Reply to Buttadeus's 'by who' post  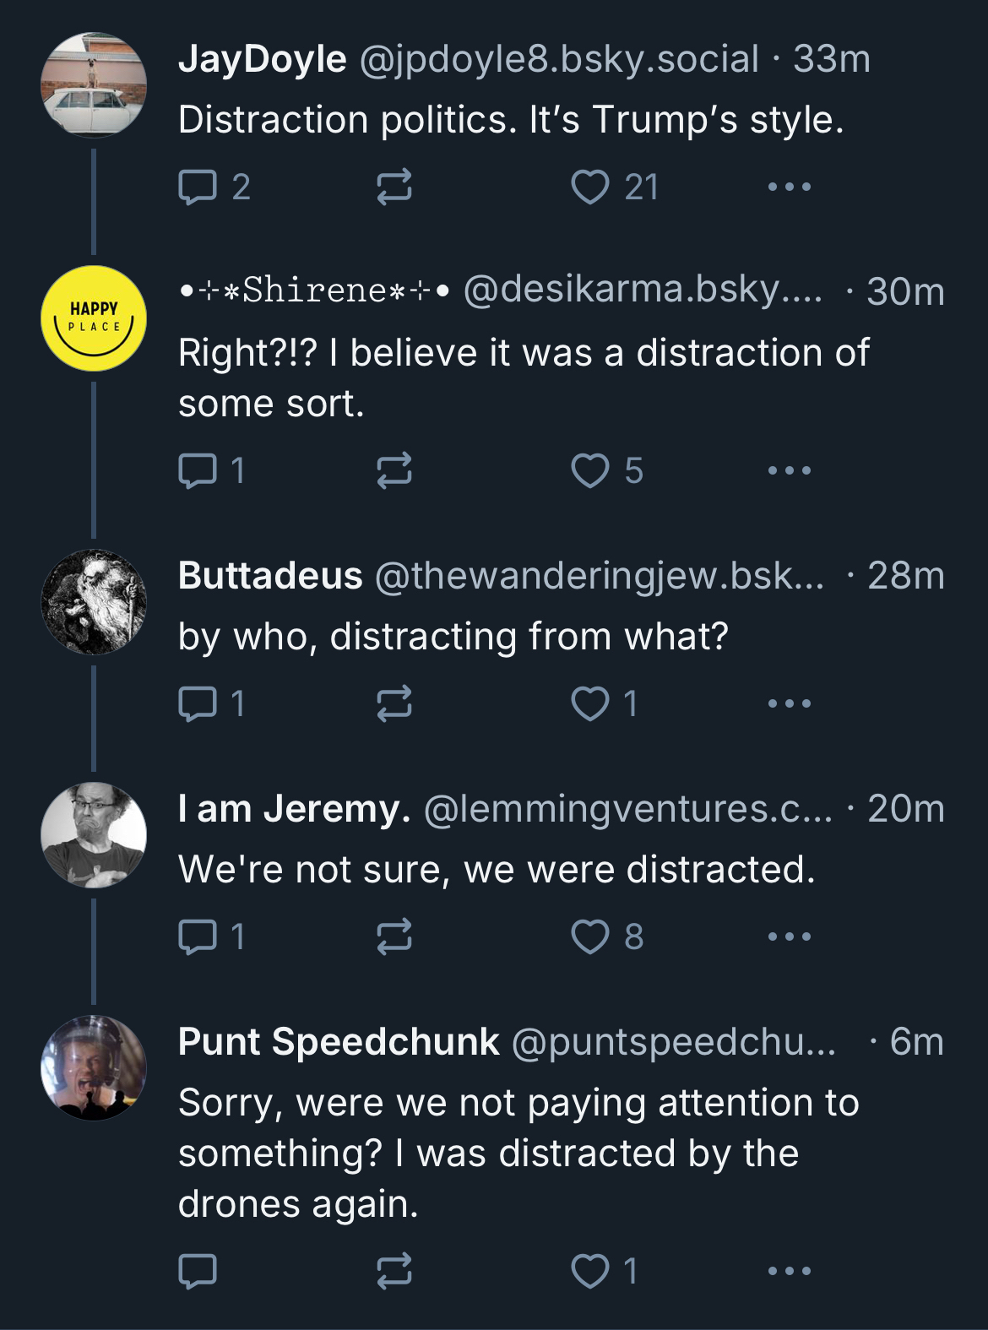(x=198, y=703)
